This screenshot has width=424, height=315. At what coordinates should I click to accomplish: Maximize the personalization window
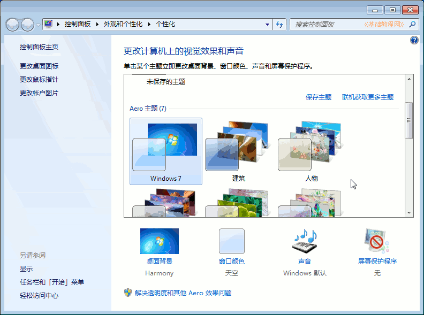pyautogui.click(x=392, y=10)
